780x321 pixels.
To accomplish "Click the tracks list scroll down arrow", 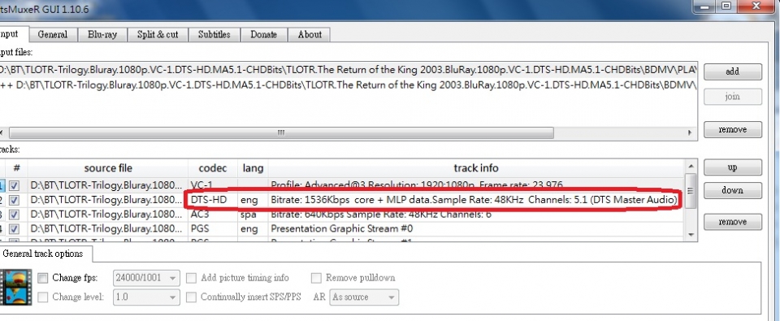I will click(690, 234).
